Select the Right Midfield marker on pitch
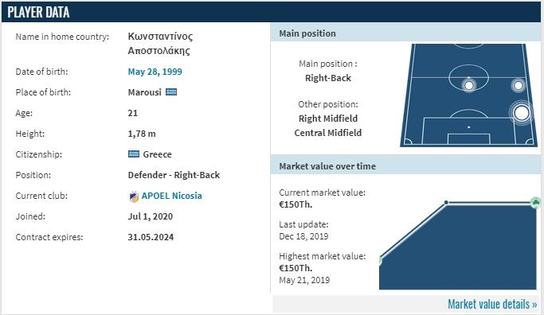Screen dimensions: 544x315 518,85
